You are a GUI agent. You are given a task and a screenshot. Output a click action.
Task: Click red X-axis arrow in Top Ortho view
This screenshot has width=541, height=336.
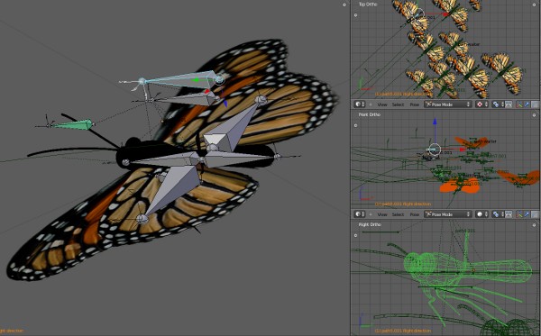(x=445, y=14)
